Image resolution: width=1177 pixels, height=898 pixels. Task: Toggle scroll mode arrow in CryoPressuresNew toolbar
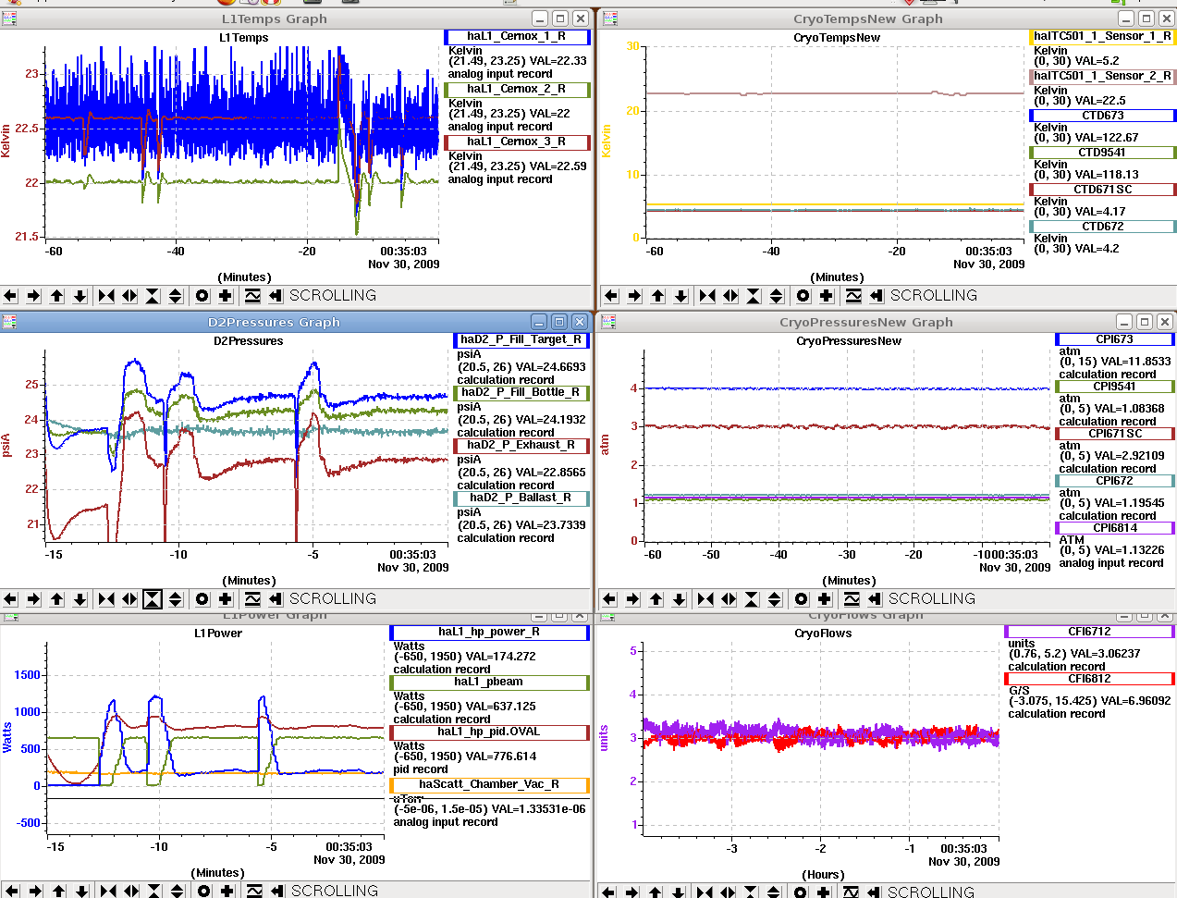coord(875,599)
